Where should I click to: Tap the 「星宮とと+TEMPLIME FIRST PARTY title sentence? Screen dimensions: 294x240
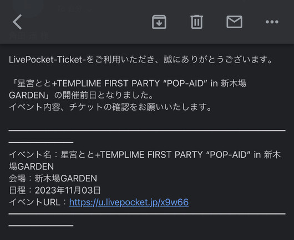pos(128,83)
